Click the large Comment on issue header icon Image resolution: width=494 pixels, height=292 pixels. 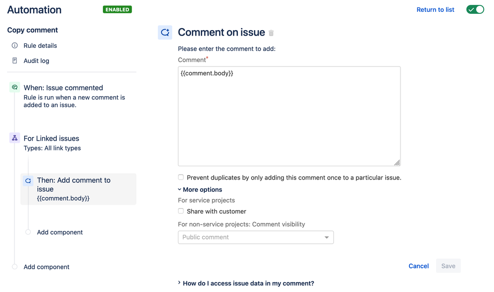(x=165, y=33)
